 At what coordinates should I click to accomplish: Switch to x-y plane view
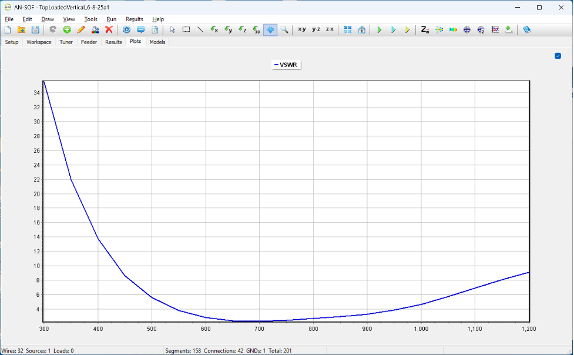coord(302,29)
